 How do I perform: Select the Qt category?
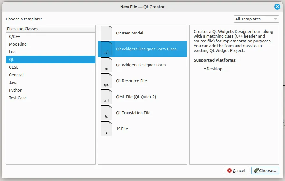click(x=51, y=59)
